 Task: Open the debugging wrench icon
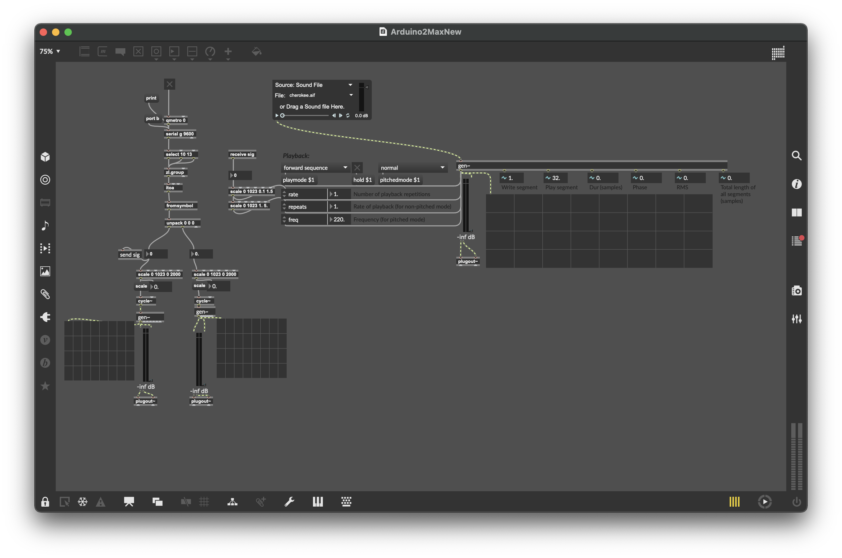click(289, 502)
